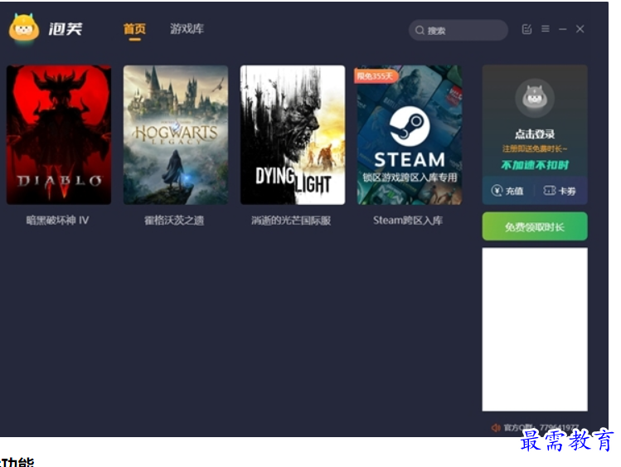Viewport: 621px width, 467px height.
Task: Click the green 免费领取时长 button
Action: tap(535, 226)
